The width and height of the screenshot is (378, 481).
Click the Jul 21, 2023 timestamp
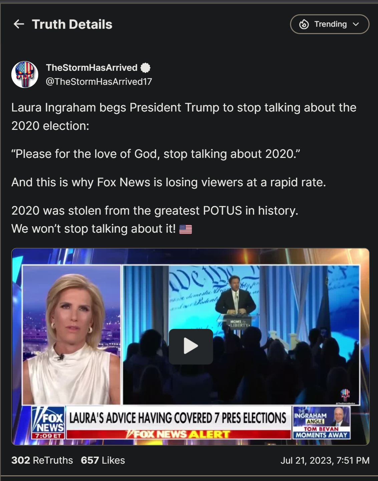325,461
